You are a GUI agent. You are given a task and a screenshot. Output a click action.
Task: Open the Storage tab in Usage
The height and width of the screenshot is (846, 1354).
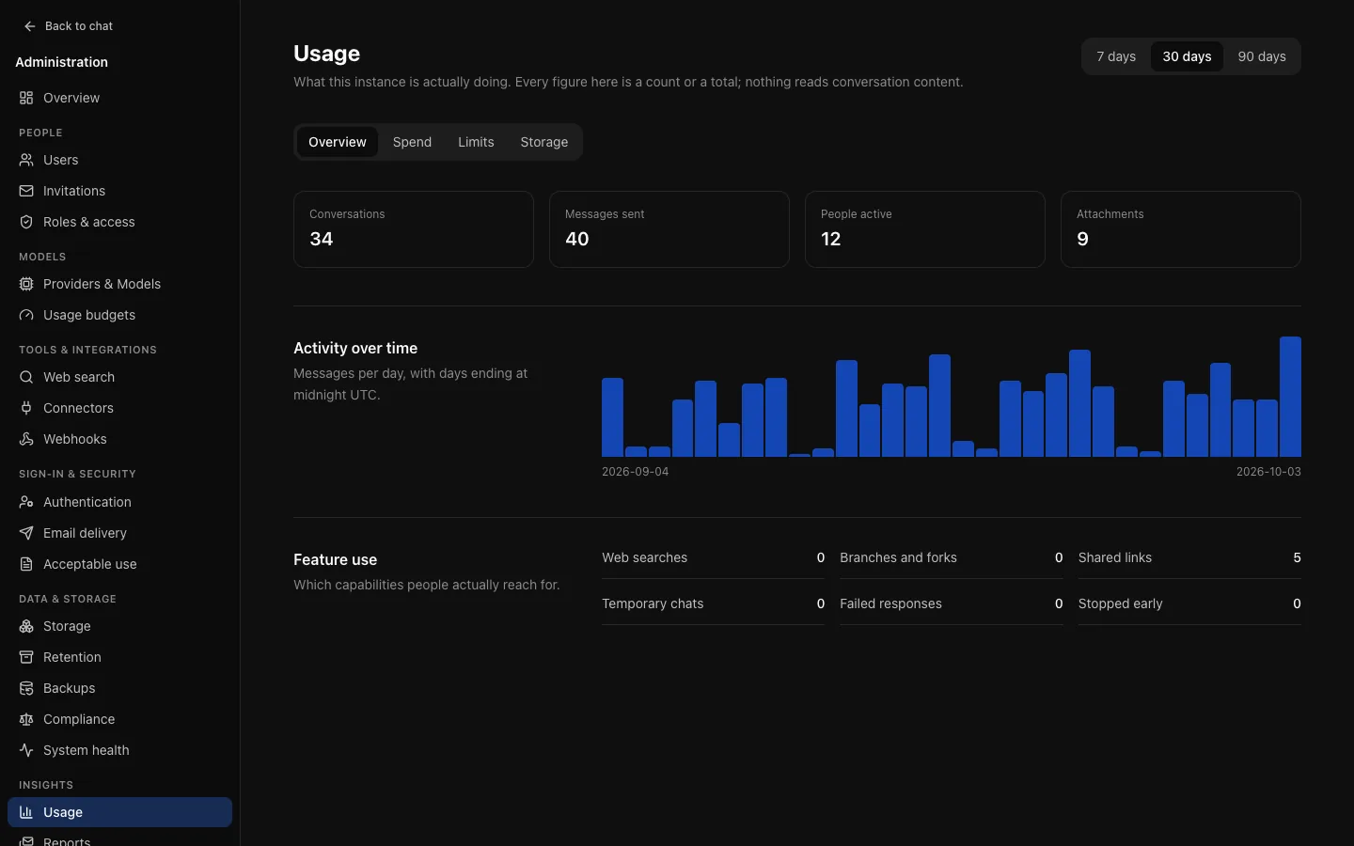[x=544, y=142]
